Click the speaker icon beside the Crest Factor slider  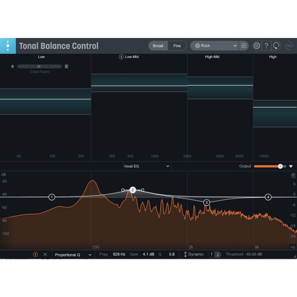coord(12,66)
